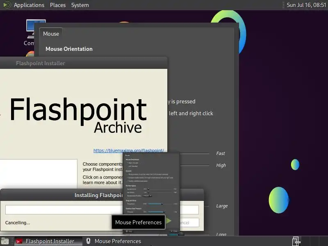Switch to the Flashpoint Installer taskbar button
The width and height of the screenshot is (328, 246).
(48, 241)
